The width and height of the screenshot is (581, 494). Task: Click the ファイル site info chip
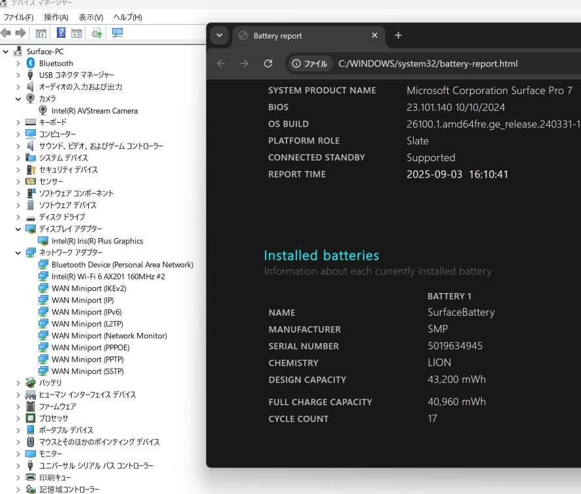[310, 64]
